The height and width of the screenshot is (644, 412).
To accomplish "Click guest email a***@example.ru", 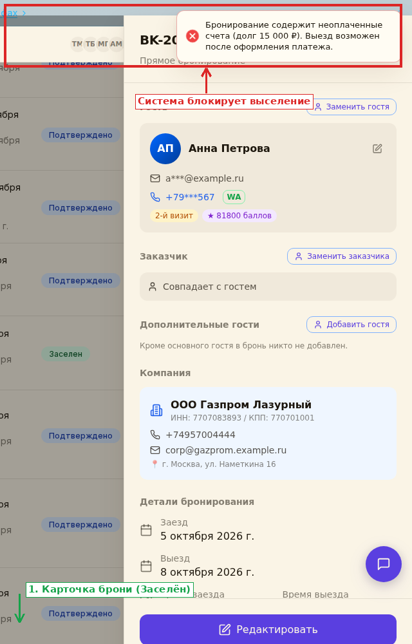I will tap(204, 178).
